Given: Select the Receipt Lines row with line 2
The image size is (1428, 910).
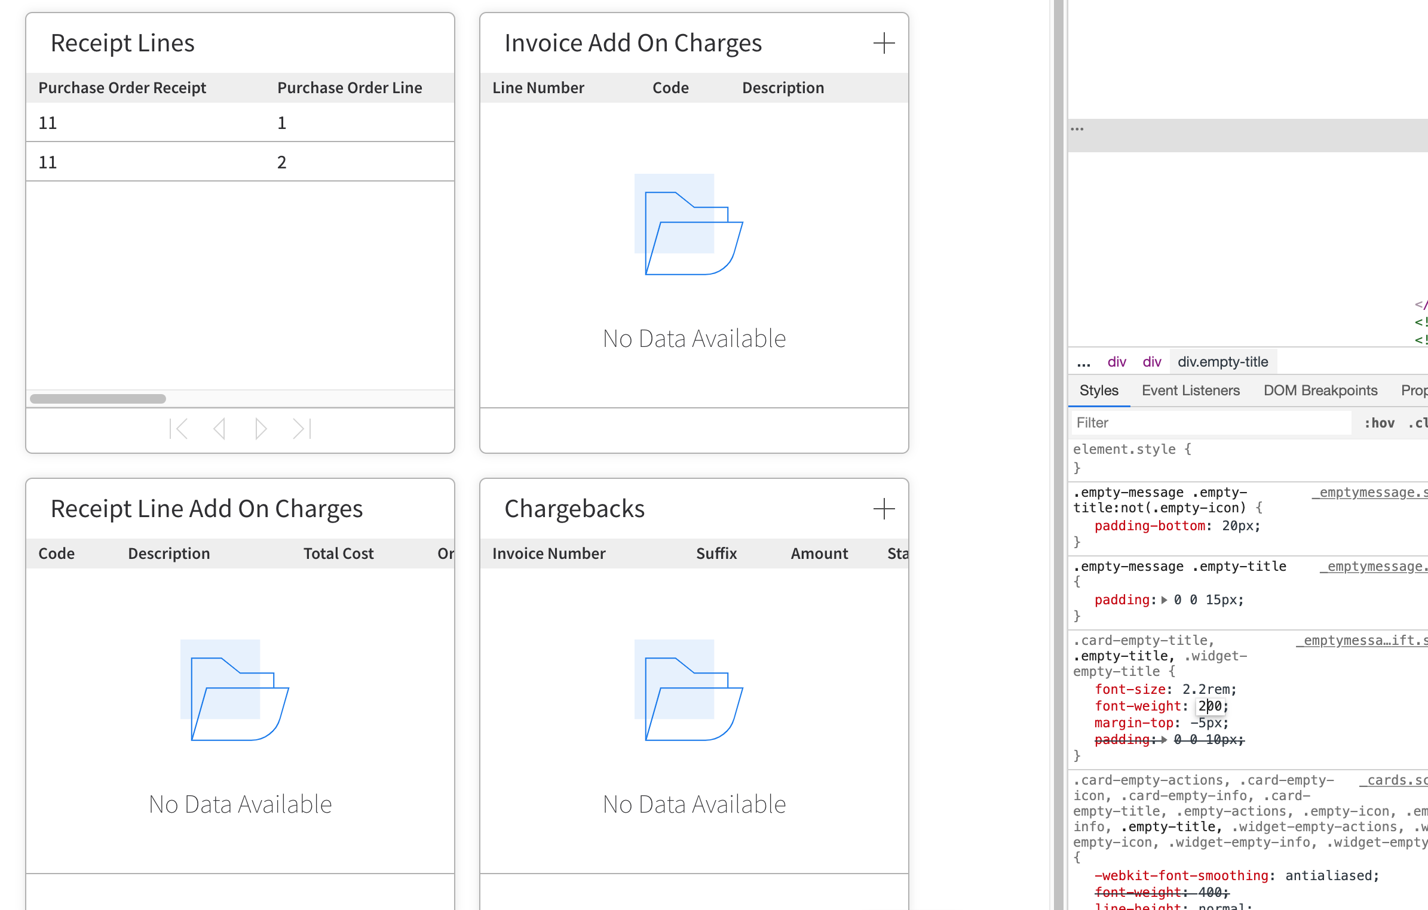Looking at the screenshot, I should [239, 162].
